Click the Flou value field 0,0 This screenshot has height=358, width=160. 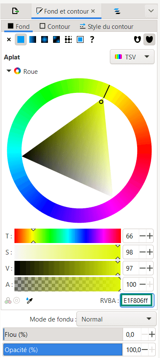tap(132, 335)
